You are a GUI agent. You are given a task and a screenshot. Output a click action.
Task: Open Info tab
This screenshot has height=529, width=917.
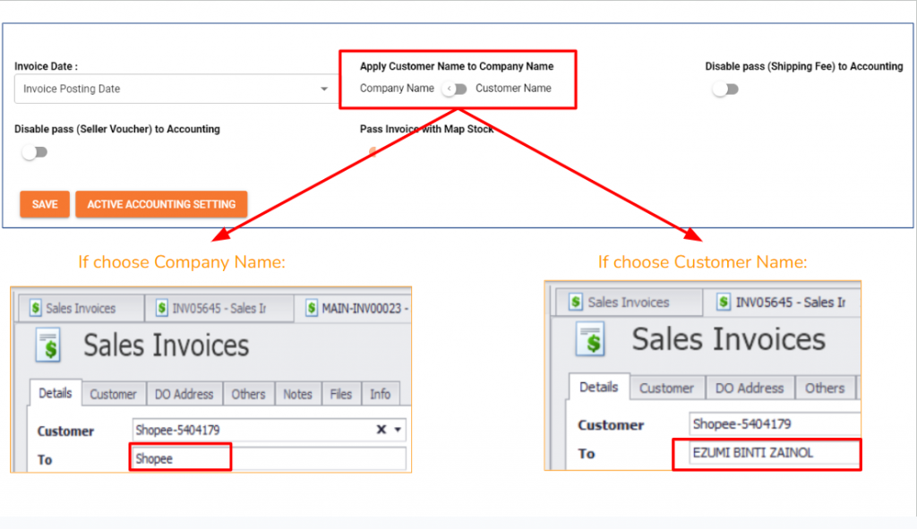coord(380,394)
